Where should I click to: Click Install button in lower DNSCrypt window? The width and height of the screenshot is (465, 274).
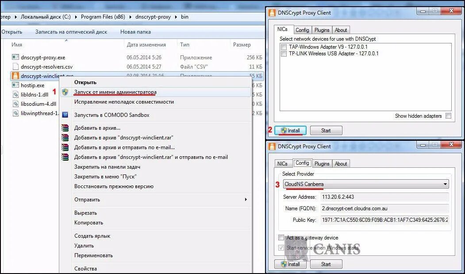pos(290,264)
